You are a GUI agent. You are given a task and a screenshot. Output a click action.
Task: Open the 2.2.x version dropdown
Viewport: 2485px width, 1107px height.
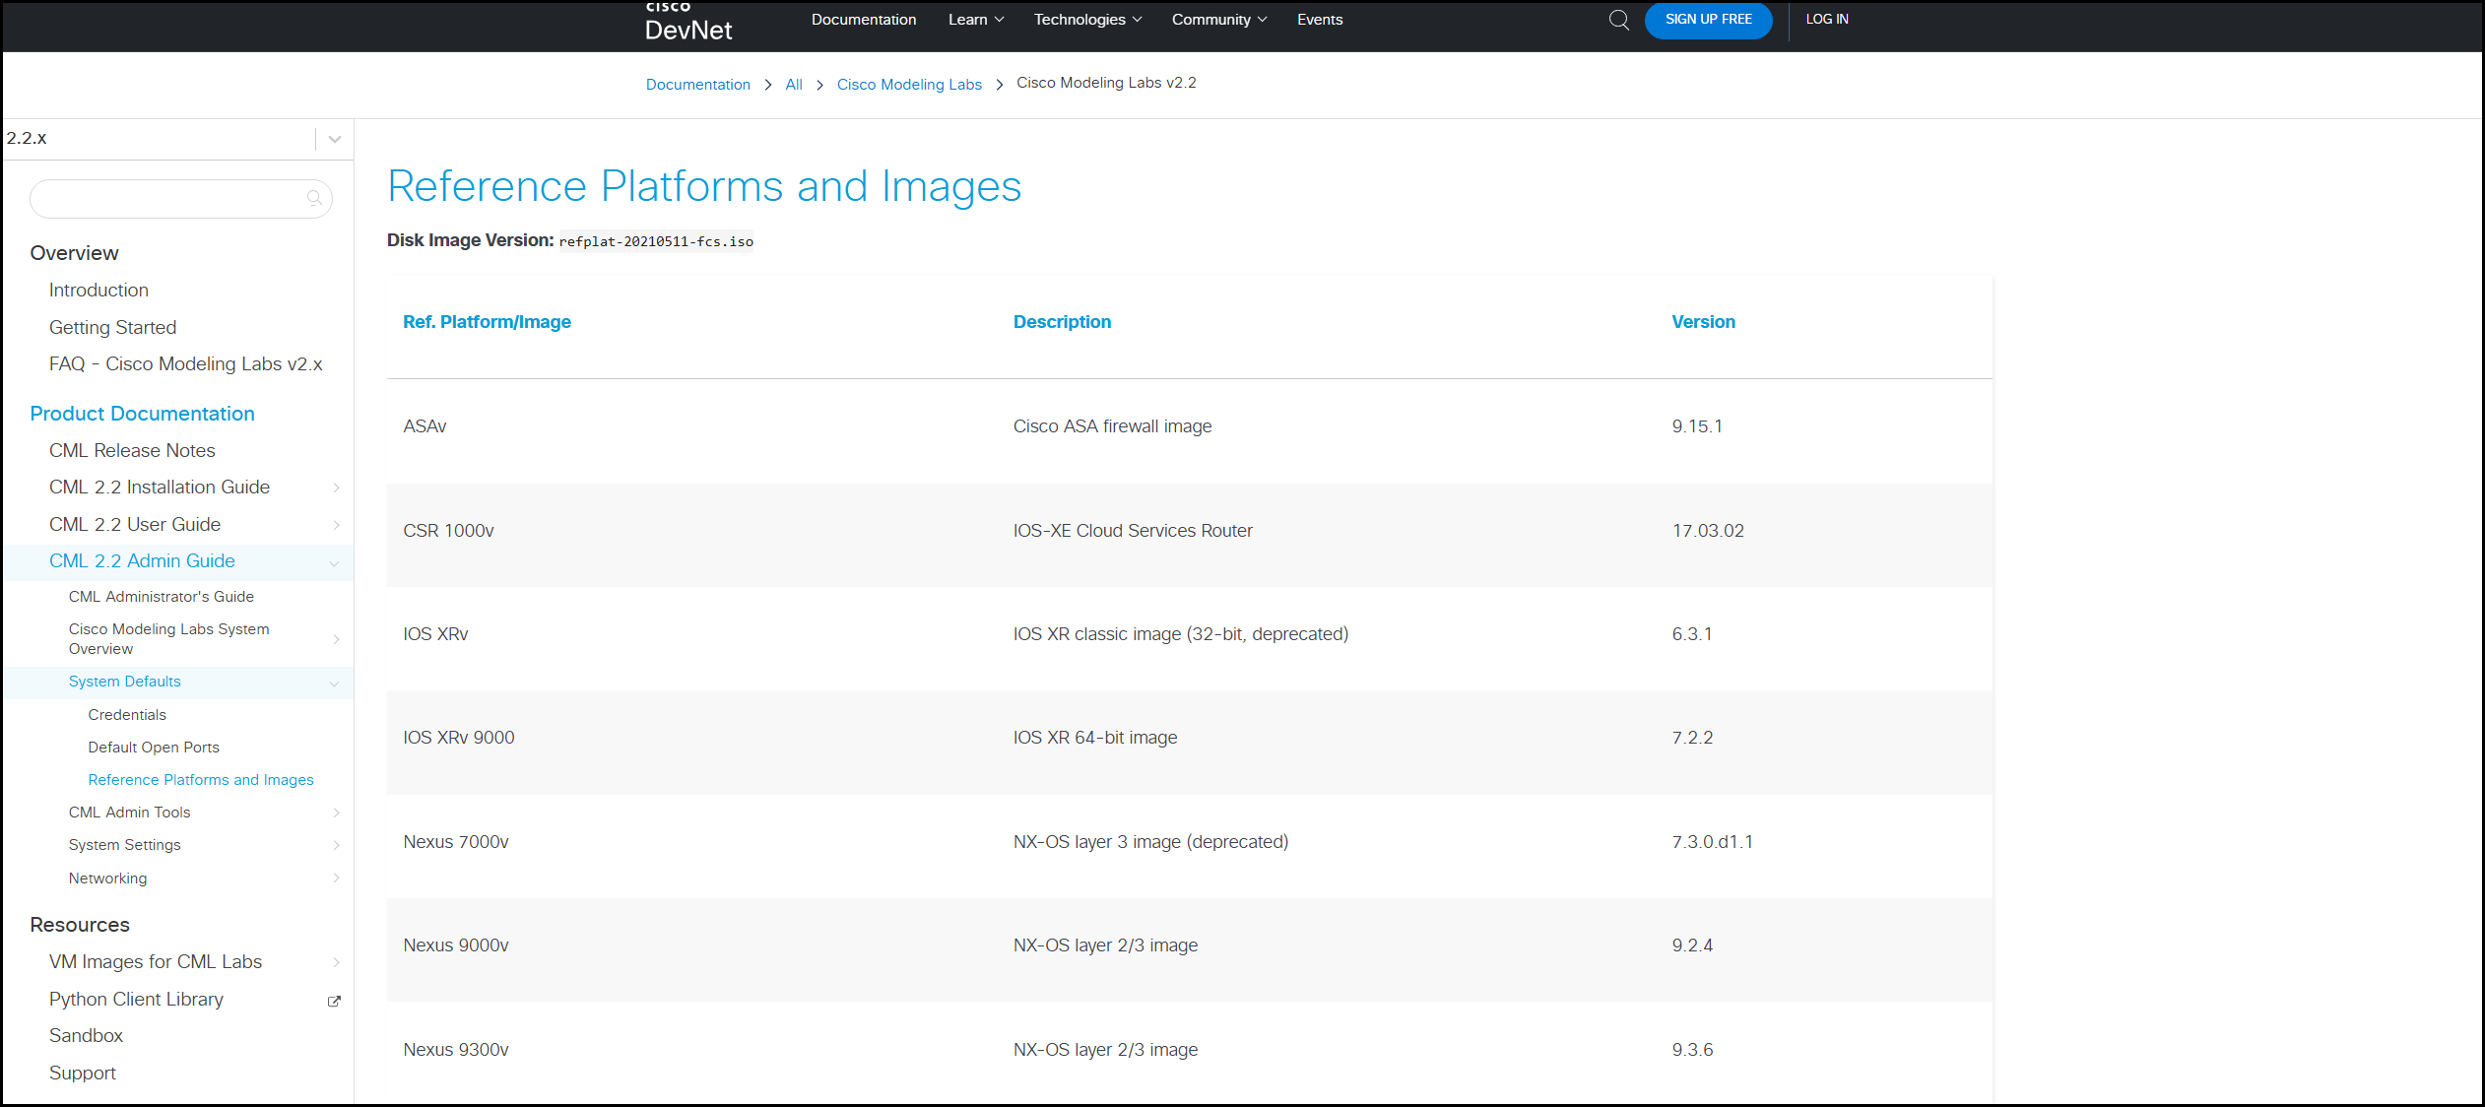[x=335, y=139]
